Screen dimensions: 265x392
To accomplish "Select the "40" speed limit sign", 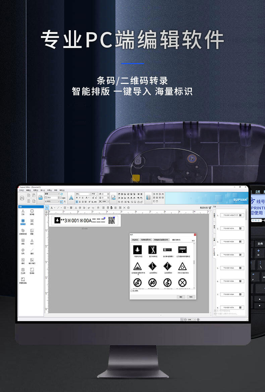I will tap(152, 283).
